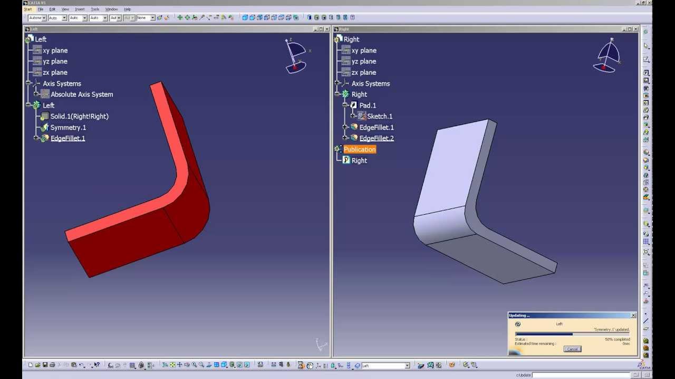Select the Right publication entry under Publication
This screenshot has width=675, height=379.
(x=359, y=161)
